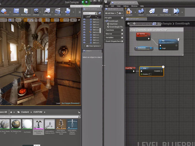Open scale snap 0.25 value dropdown

pos(66,20)
